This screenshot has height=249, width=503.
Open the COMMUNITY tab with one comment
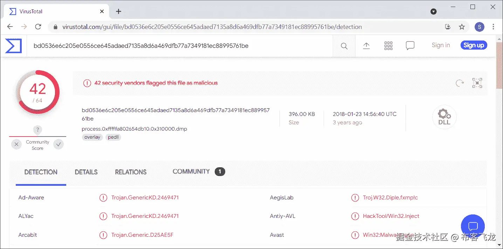coord(191,171)
